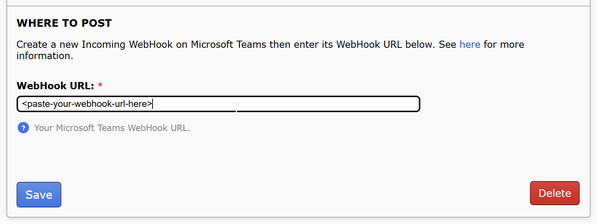
Task: Click the help badge near 'Your Microsoft Teams WebHook URL'
Action: [x=23, y=128]
